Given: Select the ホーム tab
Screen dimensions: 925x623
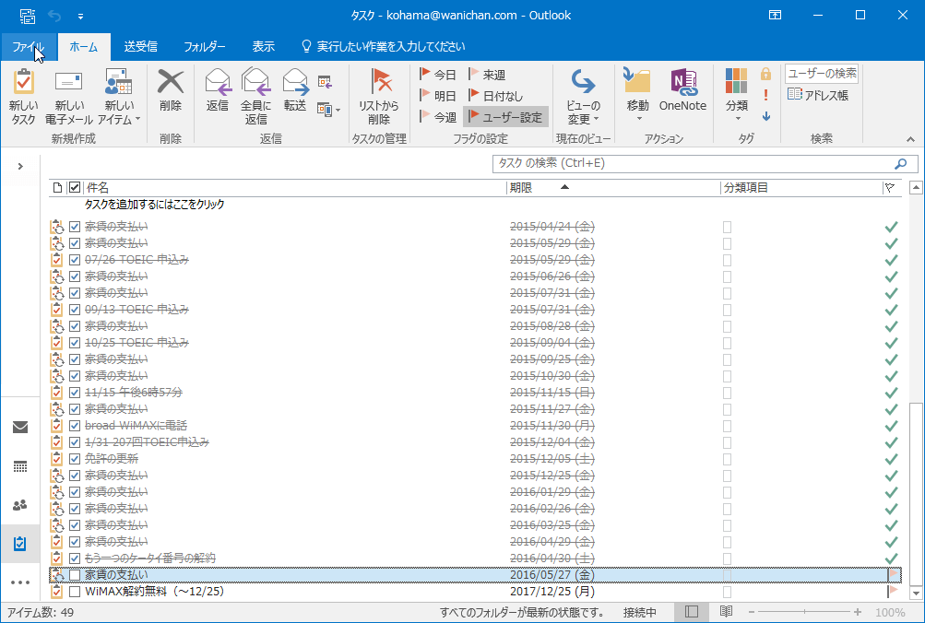Looking at the screenshot, I should [x=84, y=47].
